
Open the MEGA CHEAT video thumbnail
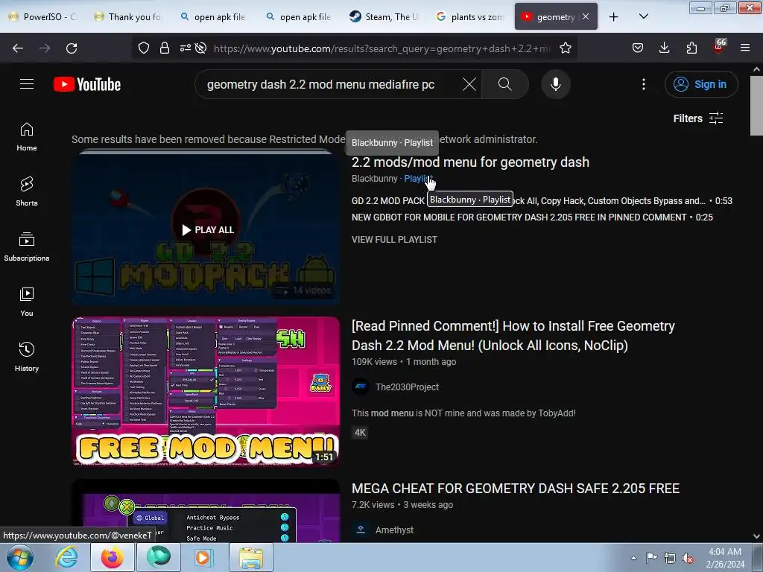pos(206,511)
